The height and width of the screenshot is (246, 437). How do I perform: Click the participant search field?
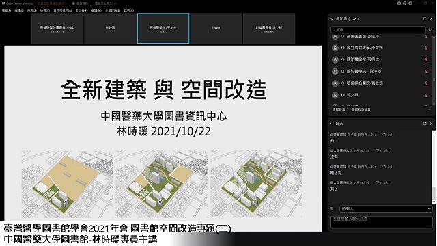[x=378, y=29]
